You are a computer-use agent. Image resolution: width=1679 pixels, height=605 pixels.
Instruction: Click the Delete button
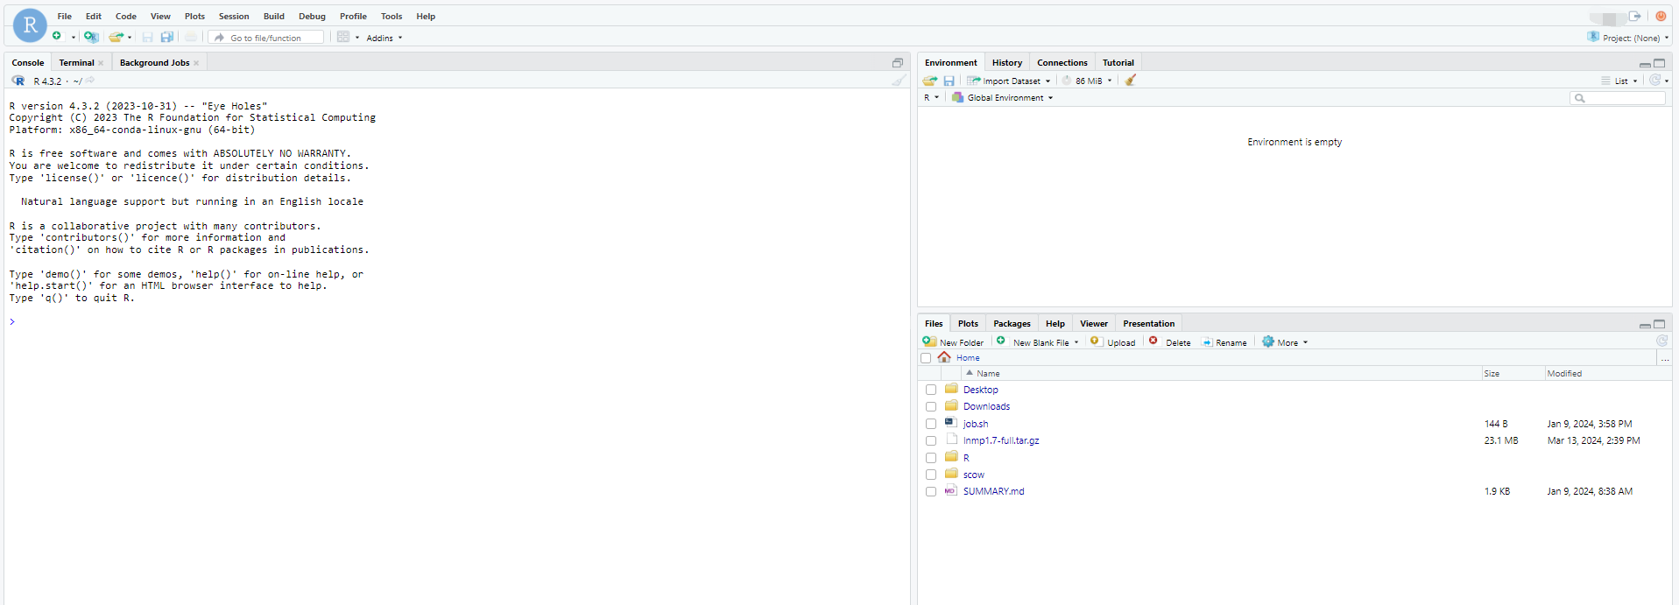click(1169, 342)
